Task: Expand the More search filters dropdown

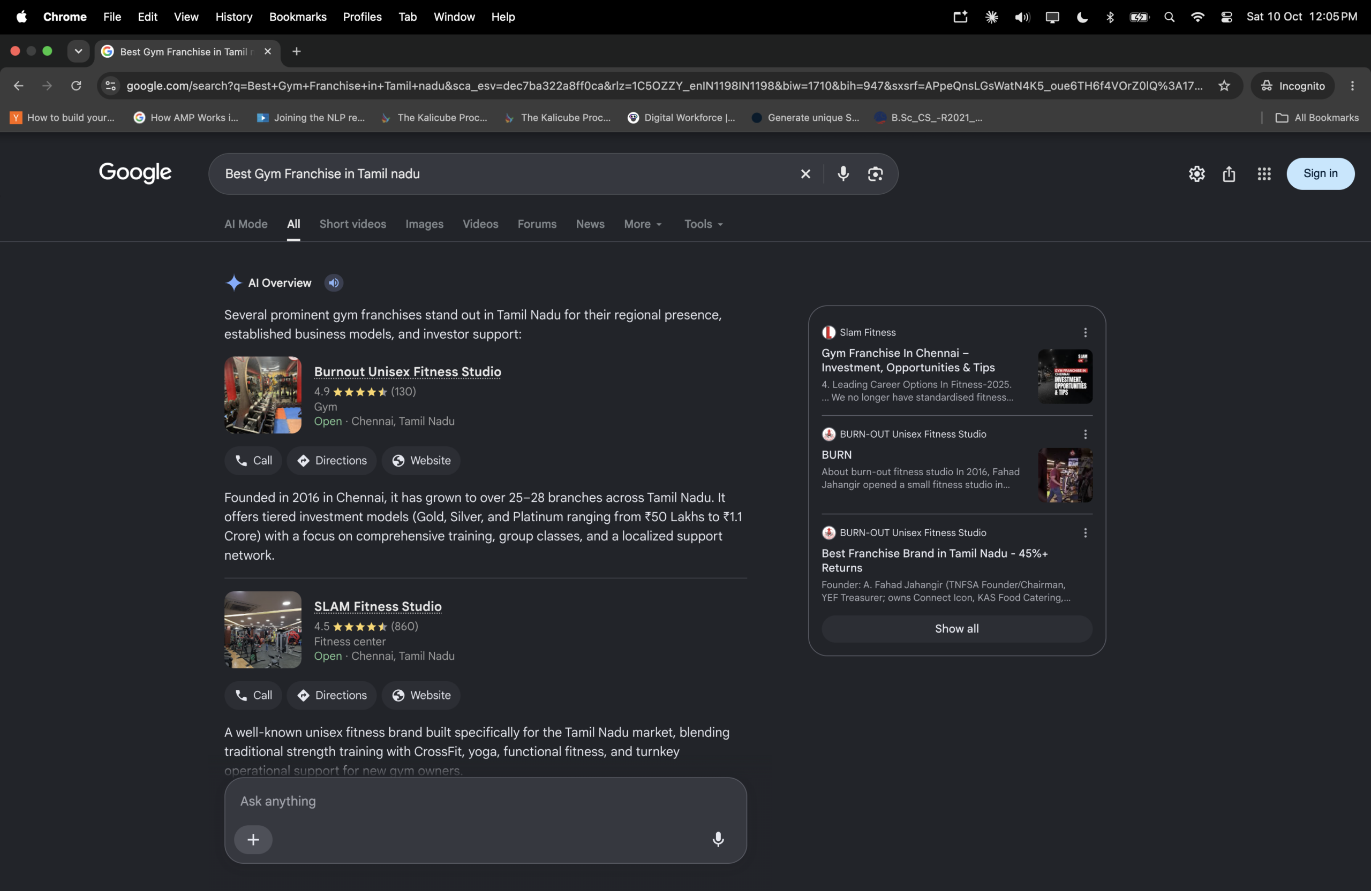Action: coord(643,224)
